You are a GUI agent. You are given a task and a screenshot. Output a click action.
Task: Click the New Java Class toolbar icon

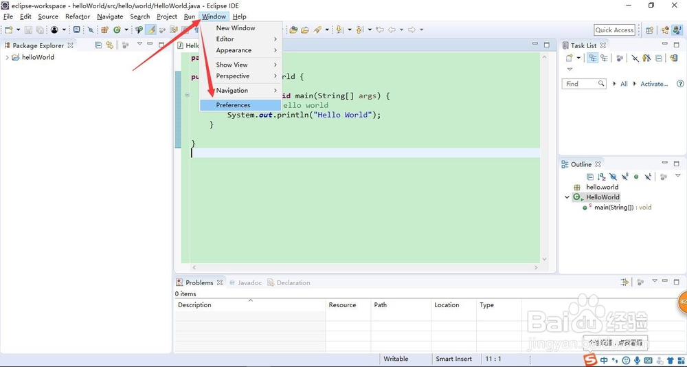[x=117, y=30]
